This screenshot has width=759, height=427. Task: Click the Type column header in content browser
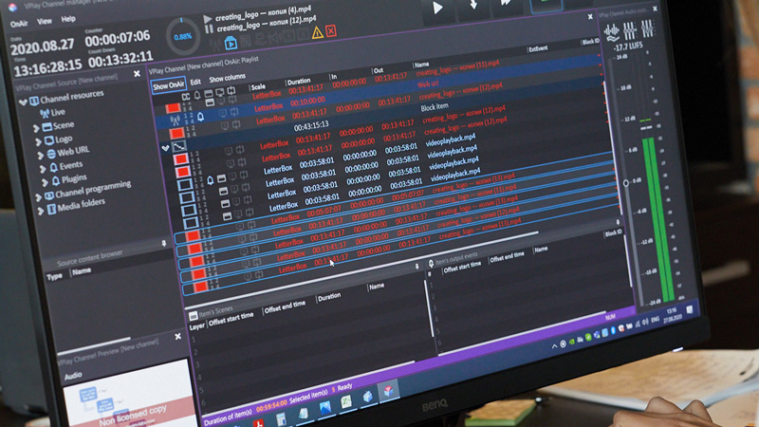coord(54,276)
